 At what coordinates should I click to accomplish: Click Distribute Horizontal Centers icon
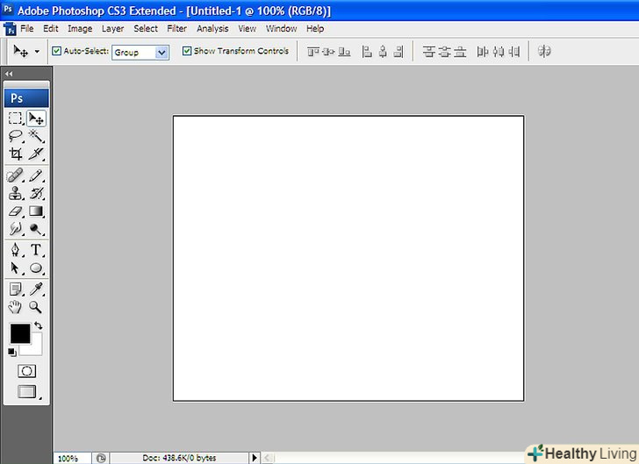498,52
